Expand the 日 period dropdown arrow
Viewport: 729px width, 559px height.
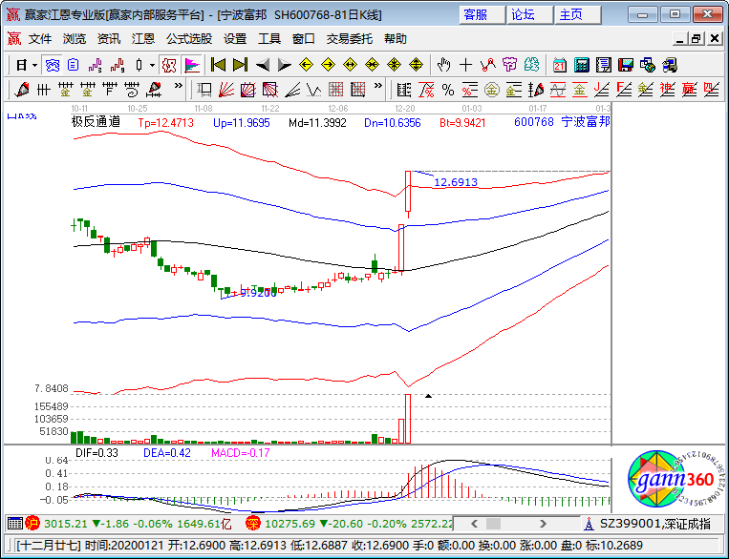34,66
